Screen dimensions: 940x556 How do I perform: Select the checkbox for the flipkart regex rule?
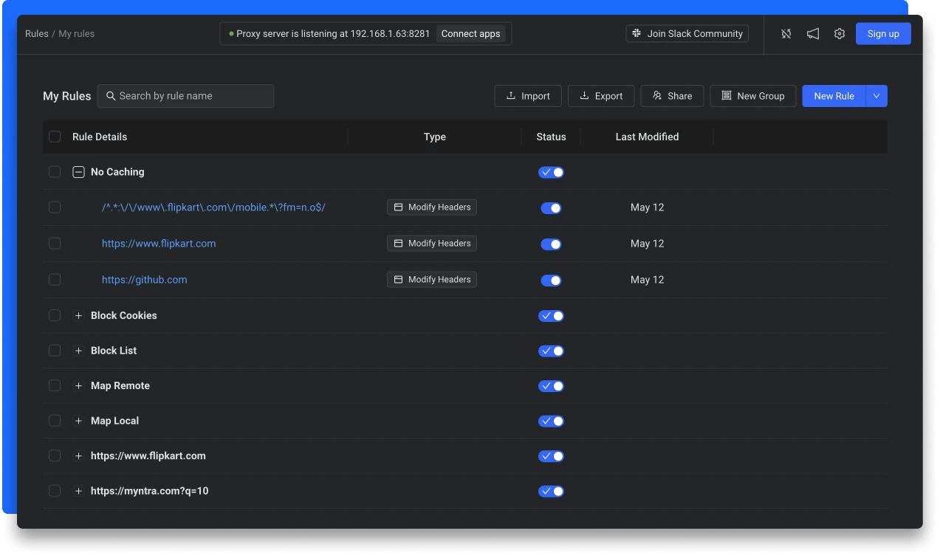click(55, 207)
